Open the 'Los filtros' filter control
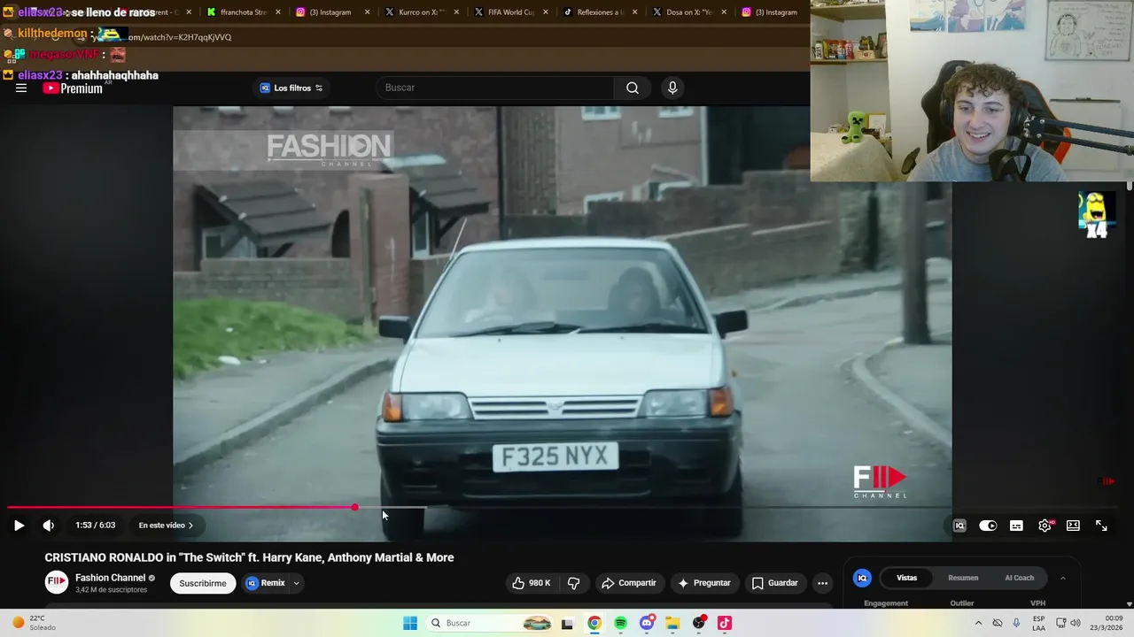Image resolution: width=1134 pixels, height=637 pixels. [291, 88]
